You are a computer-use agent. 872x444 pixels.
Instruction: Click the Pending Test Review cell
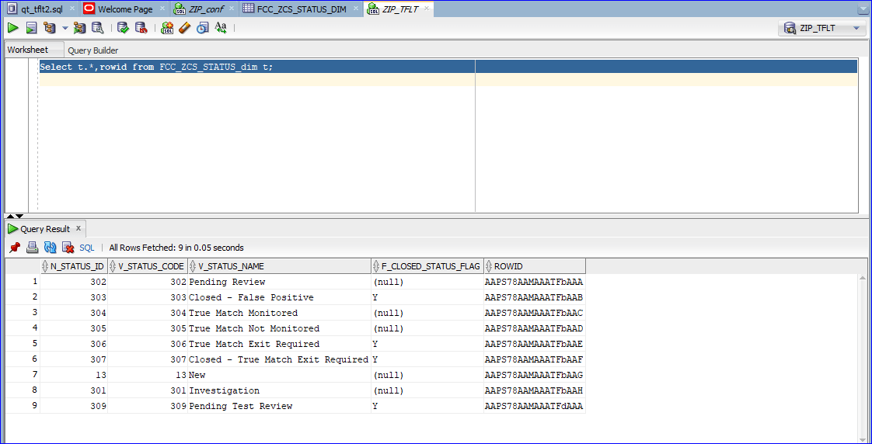(x=279, y=406)
